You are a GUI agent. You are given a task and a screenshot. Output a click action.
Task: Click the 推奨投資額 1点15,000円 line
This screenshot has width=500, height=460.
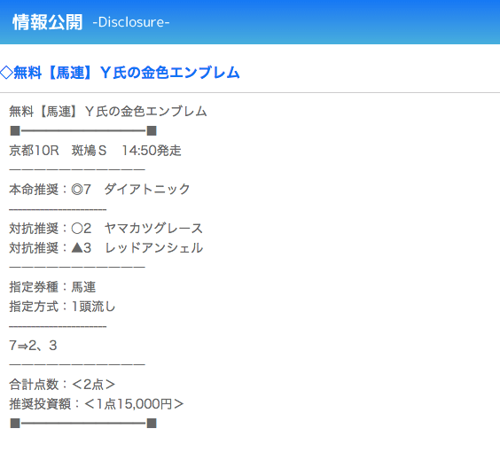(97, 404)
